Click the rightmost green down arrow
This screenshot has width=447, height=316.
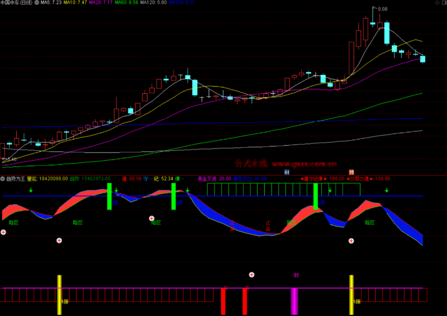point(386,191)
